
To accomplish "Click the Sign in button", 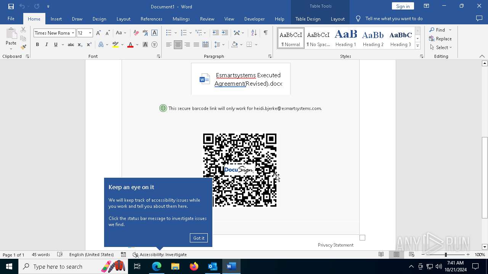I will point(403,6).
